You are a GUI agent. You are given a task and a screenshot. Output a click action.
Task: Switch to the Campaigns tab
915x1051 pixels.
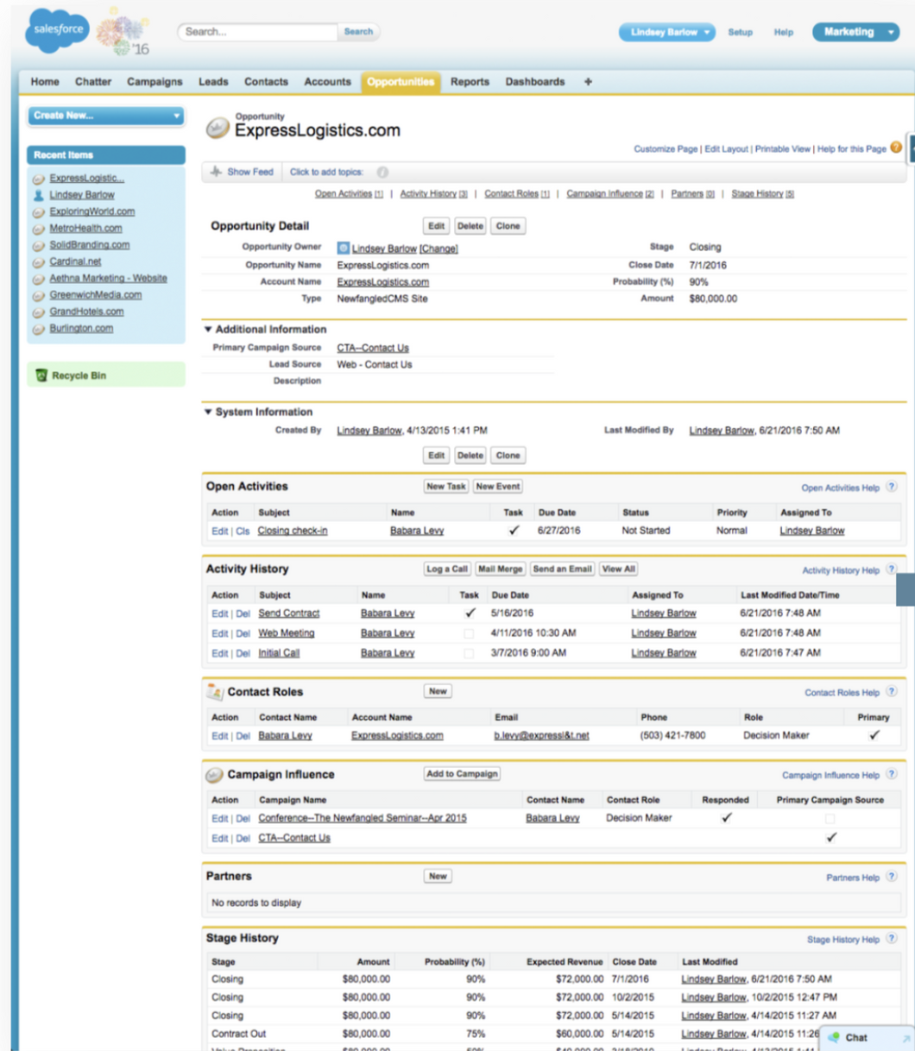pyautogui.click(x=155, y=82)
